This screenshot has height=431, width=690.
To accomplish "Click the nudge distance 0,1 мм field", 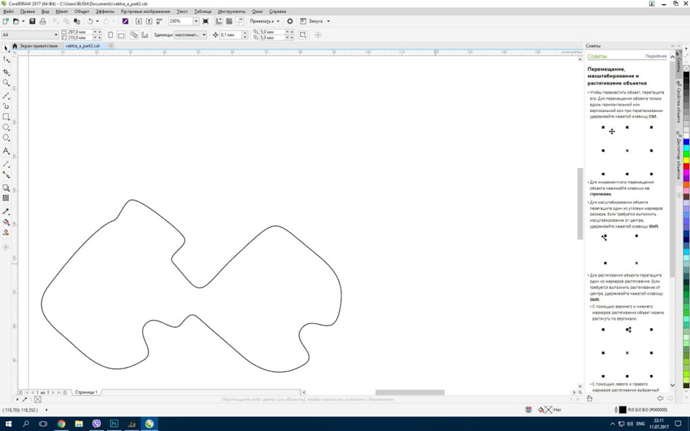I will (x=231, y=34).
